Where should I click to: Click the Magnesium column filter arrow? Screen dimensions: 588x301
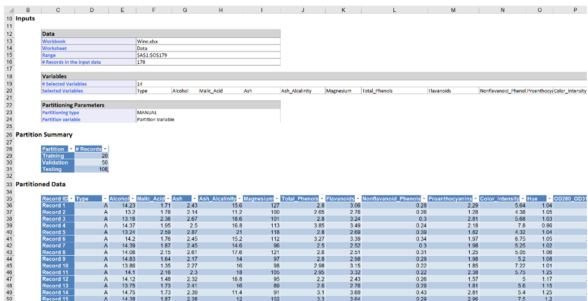coord(277,199)
